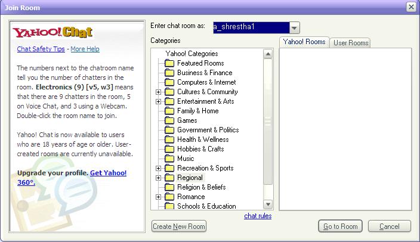Click the Romance folder icon
This screenshot has height=242, width=420.
[x=169, y=197]
